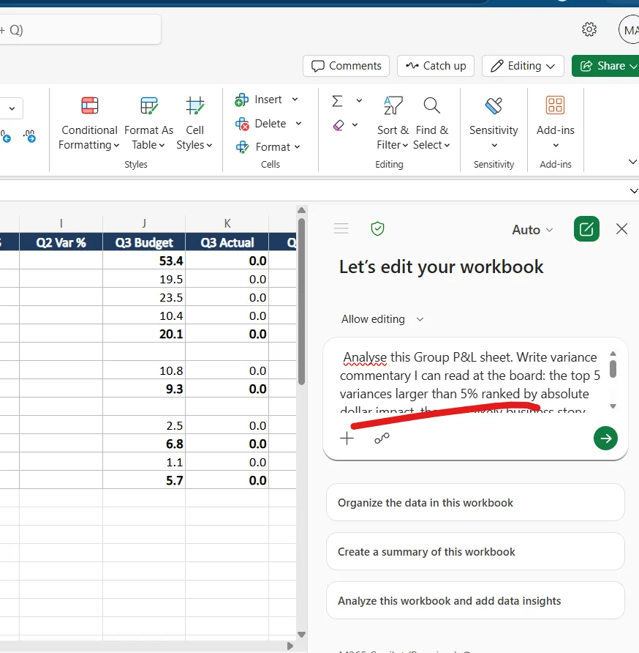This screenshot has height=653, width=639.
Task: Choose Analyze this workbook and add data insights
Action: tap(475, 601)
